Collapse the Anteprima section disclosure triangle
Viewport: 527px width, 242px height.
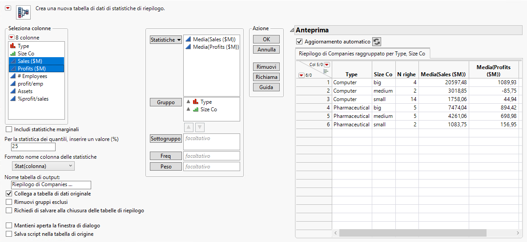[292, 31]
